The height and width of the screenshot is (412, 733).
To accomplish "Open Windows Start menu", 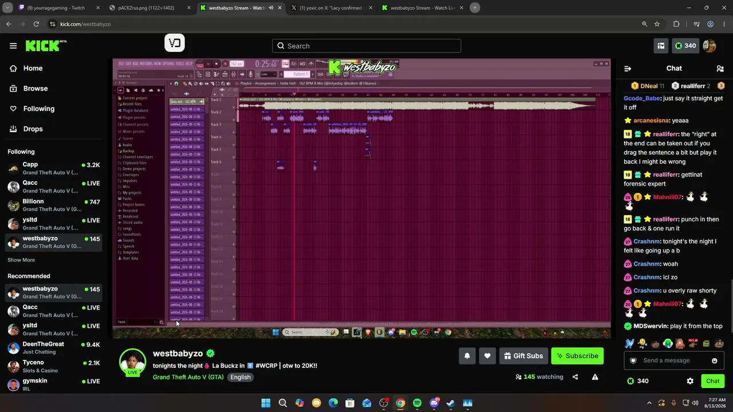I will [266, 403].
